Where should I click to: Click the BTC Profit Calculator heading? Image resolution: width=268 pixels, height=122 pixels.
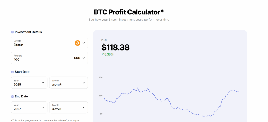click(129, 12)
